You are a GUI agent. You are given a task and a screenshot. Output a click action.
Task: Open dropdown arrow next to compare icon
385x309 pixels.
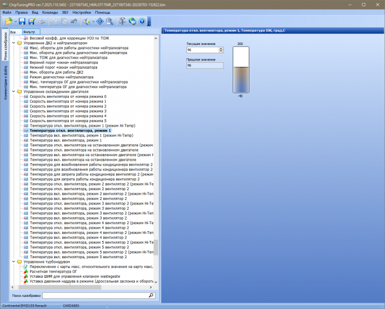pyautogui.click(x=94, y=21)
